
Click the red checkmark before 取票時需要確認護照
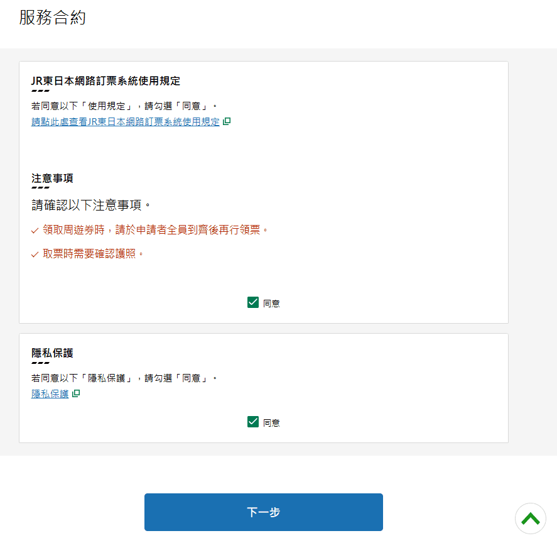coord(35,255)
